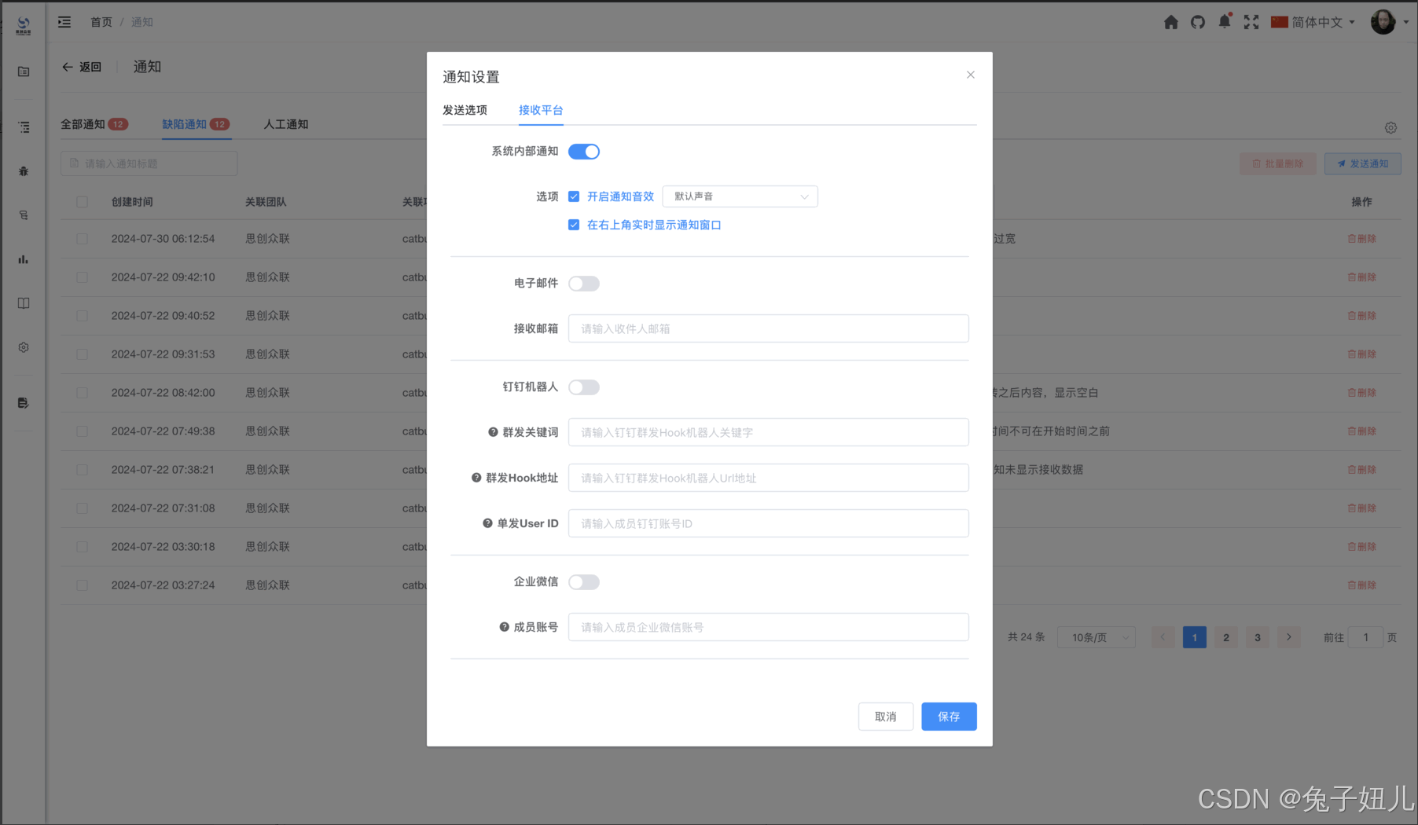This screenshot has width=1418, height=825.
Task: Uncheck 开启通知音效 checkbox
Action: coord(574,196)
